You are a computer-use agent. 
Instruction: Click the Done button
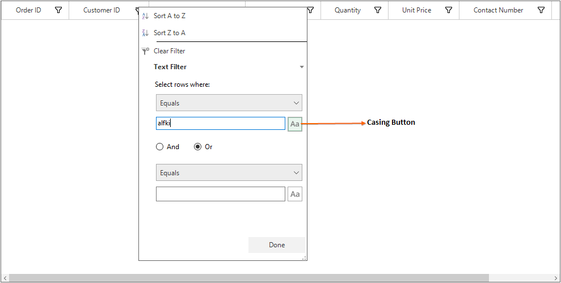tap(277, 244)
